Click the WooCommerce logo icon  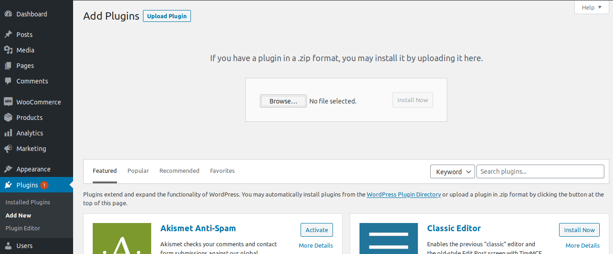pyautogui.click(x=8, y=102)
